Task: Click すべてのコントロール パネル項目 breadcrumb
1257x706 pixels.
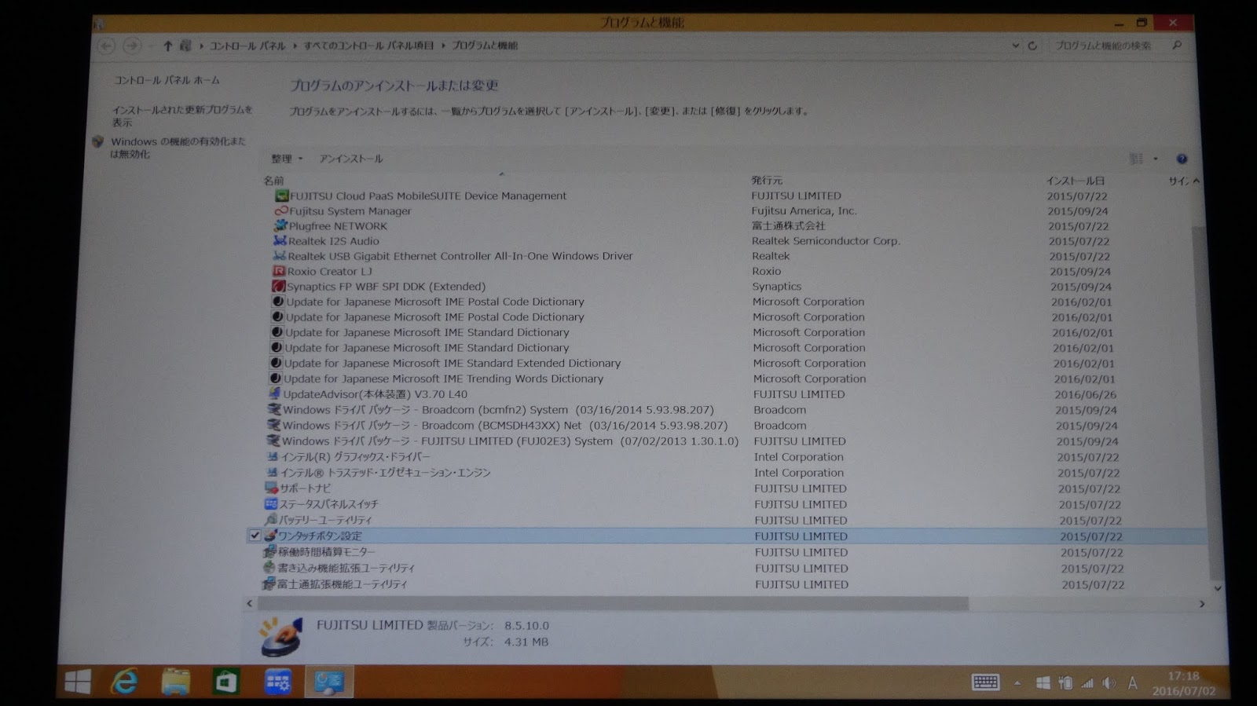Action: tap(368, 46)
